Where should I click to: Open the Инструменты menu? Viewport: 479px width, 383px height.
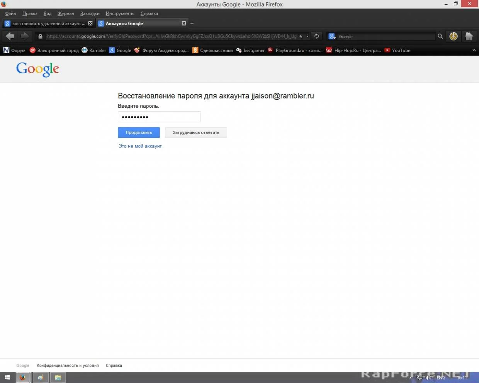click(x=120, y=14)
